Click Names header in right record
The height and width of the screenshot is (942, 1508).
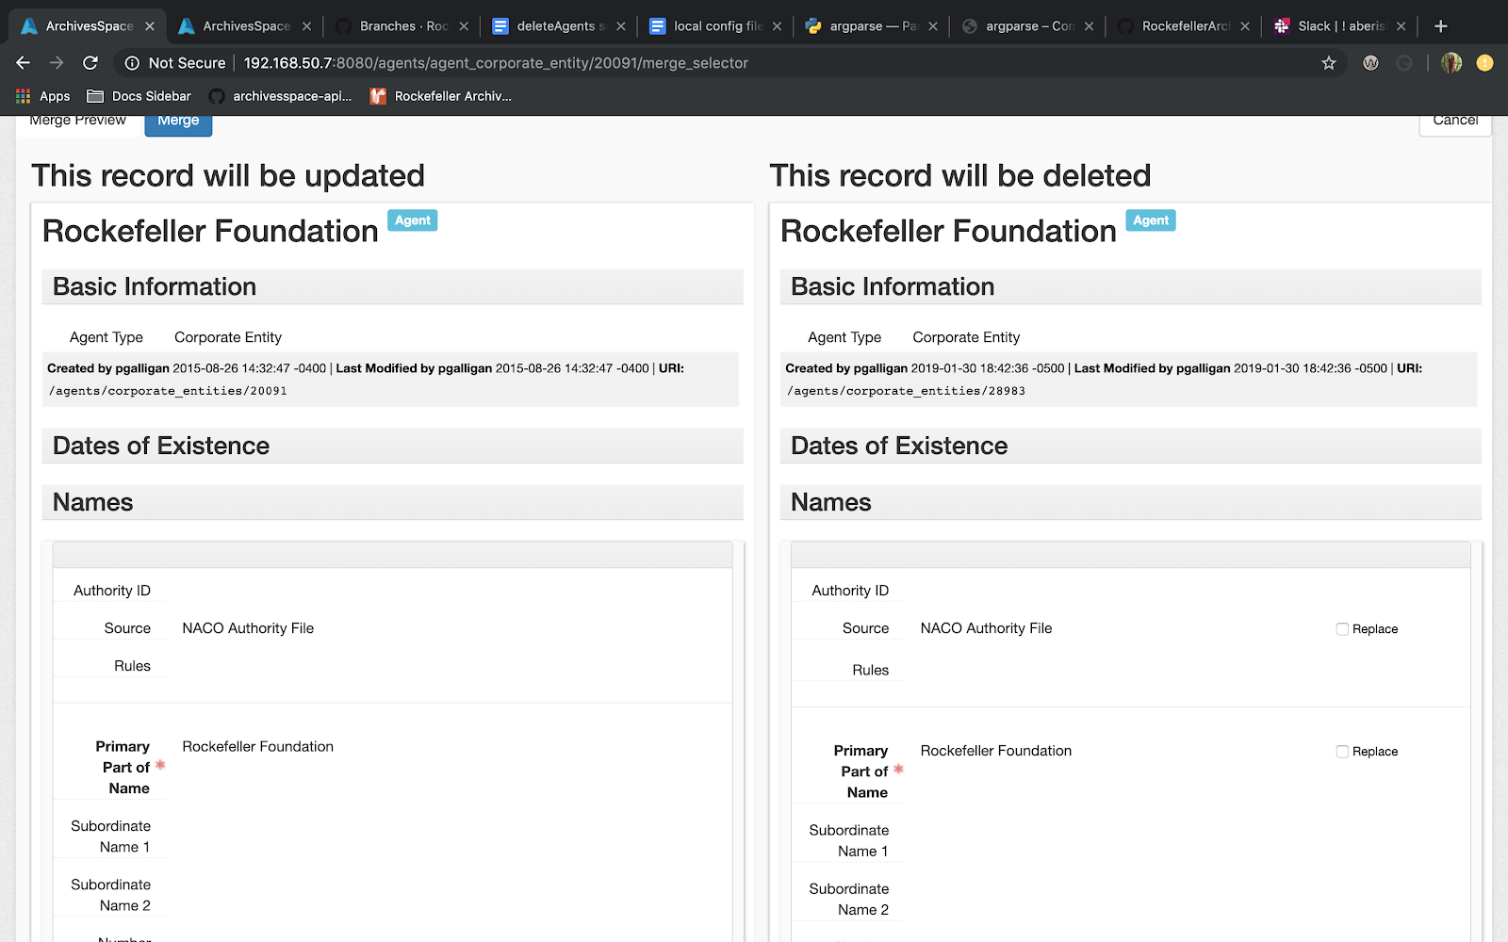(x=1130, y=502)
